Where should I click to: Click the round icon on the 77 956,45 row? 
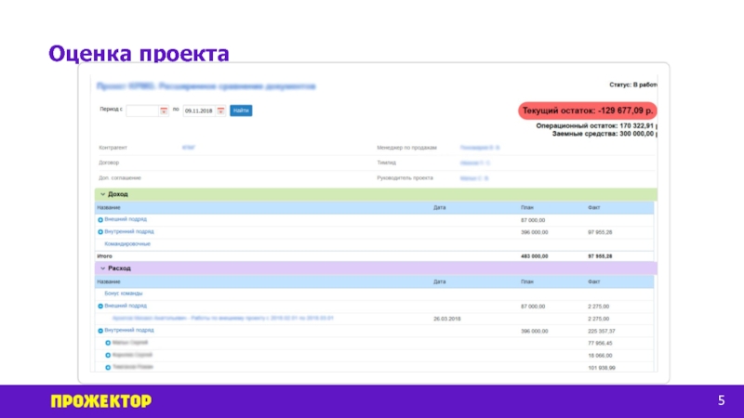coord(108,343)
